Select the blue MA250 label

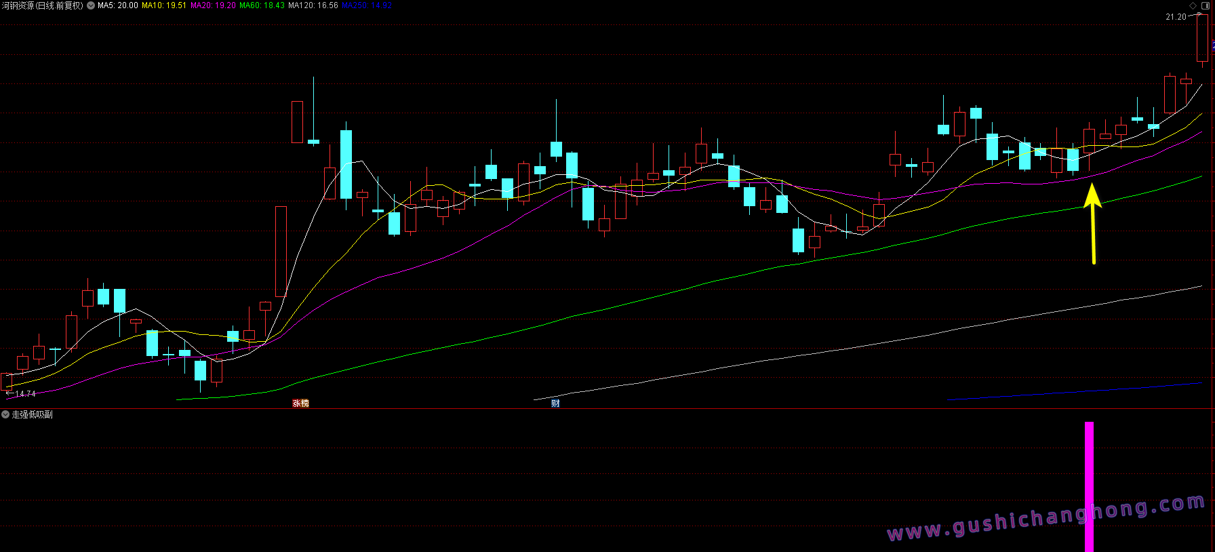pos(367,5)
